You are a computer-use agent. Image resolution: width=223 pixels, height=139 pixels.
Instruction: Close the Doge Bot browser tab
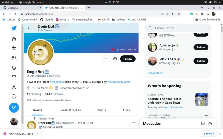coord(82,8)
